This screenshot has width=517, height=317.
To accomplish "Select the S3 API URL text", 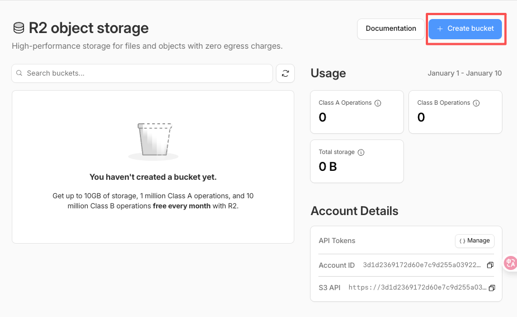I will click(417, 287).
